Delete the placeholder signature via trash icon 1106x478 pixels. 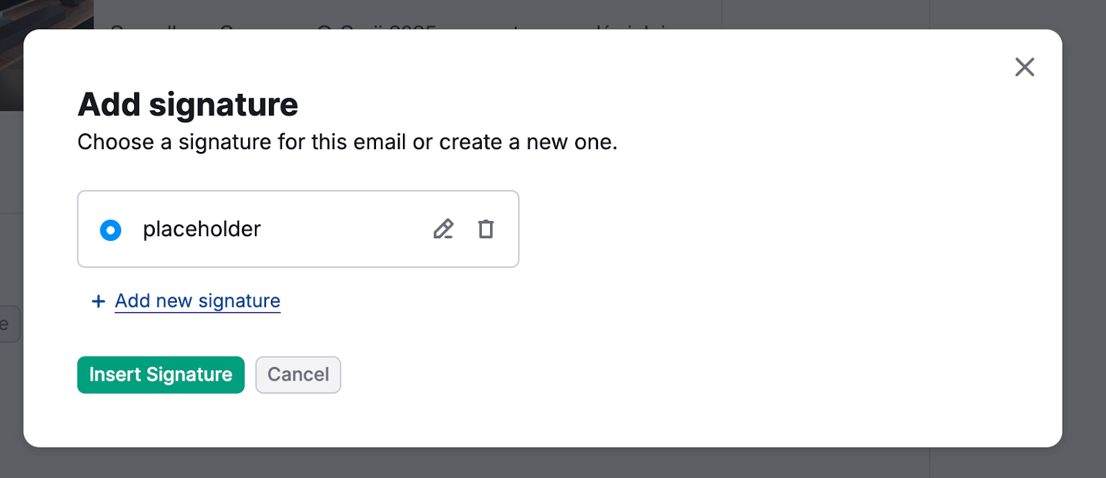[486, 229]
